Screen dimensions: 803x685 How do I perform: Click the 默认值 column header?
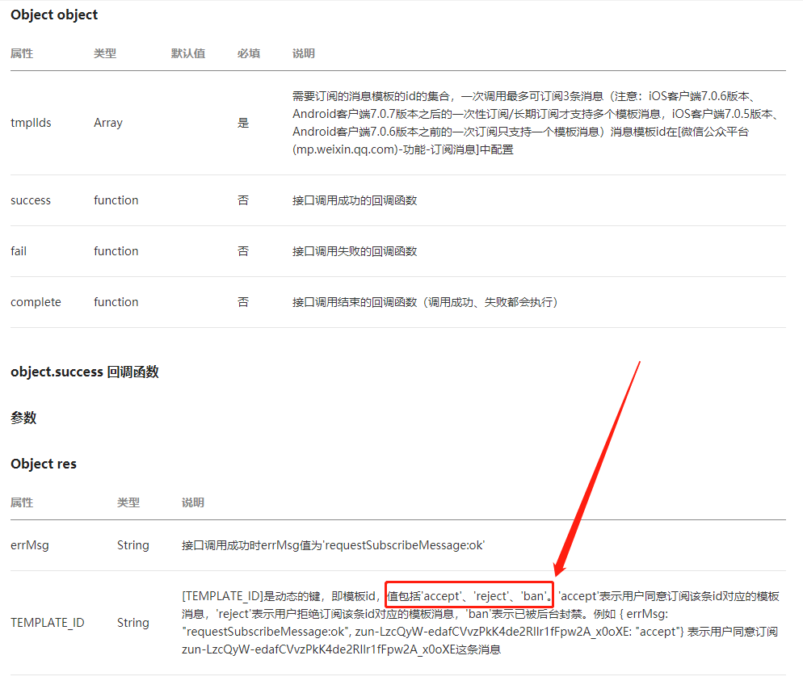pos(188,53)
